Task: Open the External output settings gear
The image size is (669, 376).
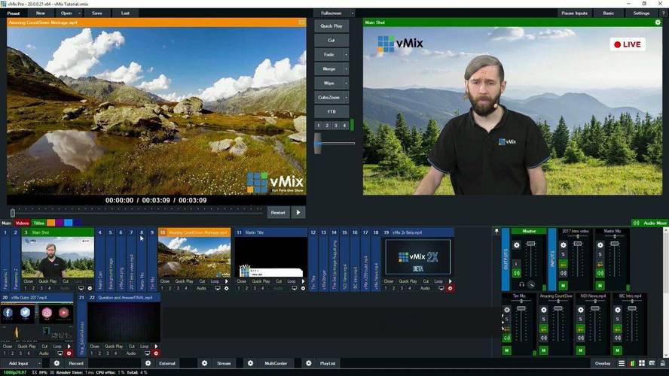Action: pyautogui.click(x=148, y=363)
